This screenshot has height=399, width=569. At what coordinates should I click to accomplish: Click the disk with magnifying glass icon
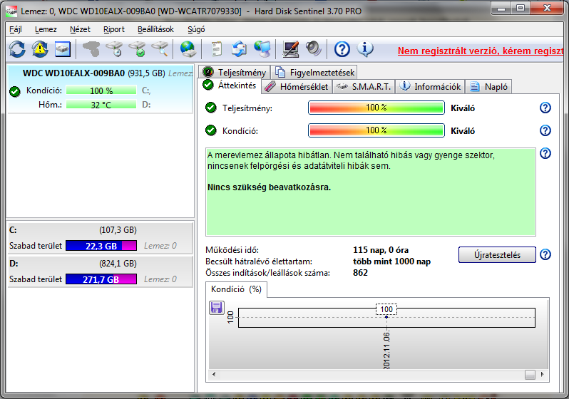click(160, 49)
